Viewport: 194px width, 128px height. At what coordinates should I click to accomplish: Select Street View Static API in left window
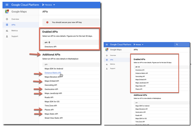[x=53, y=118]
